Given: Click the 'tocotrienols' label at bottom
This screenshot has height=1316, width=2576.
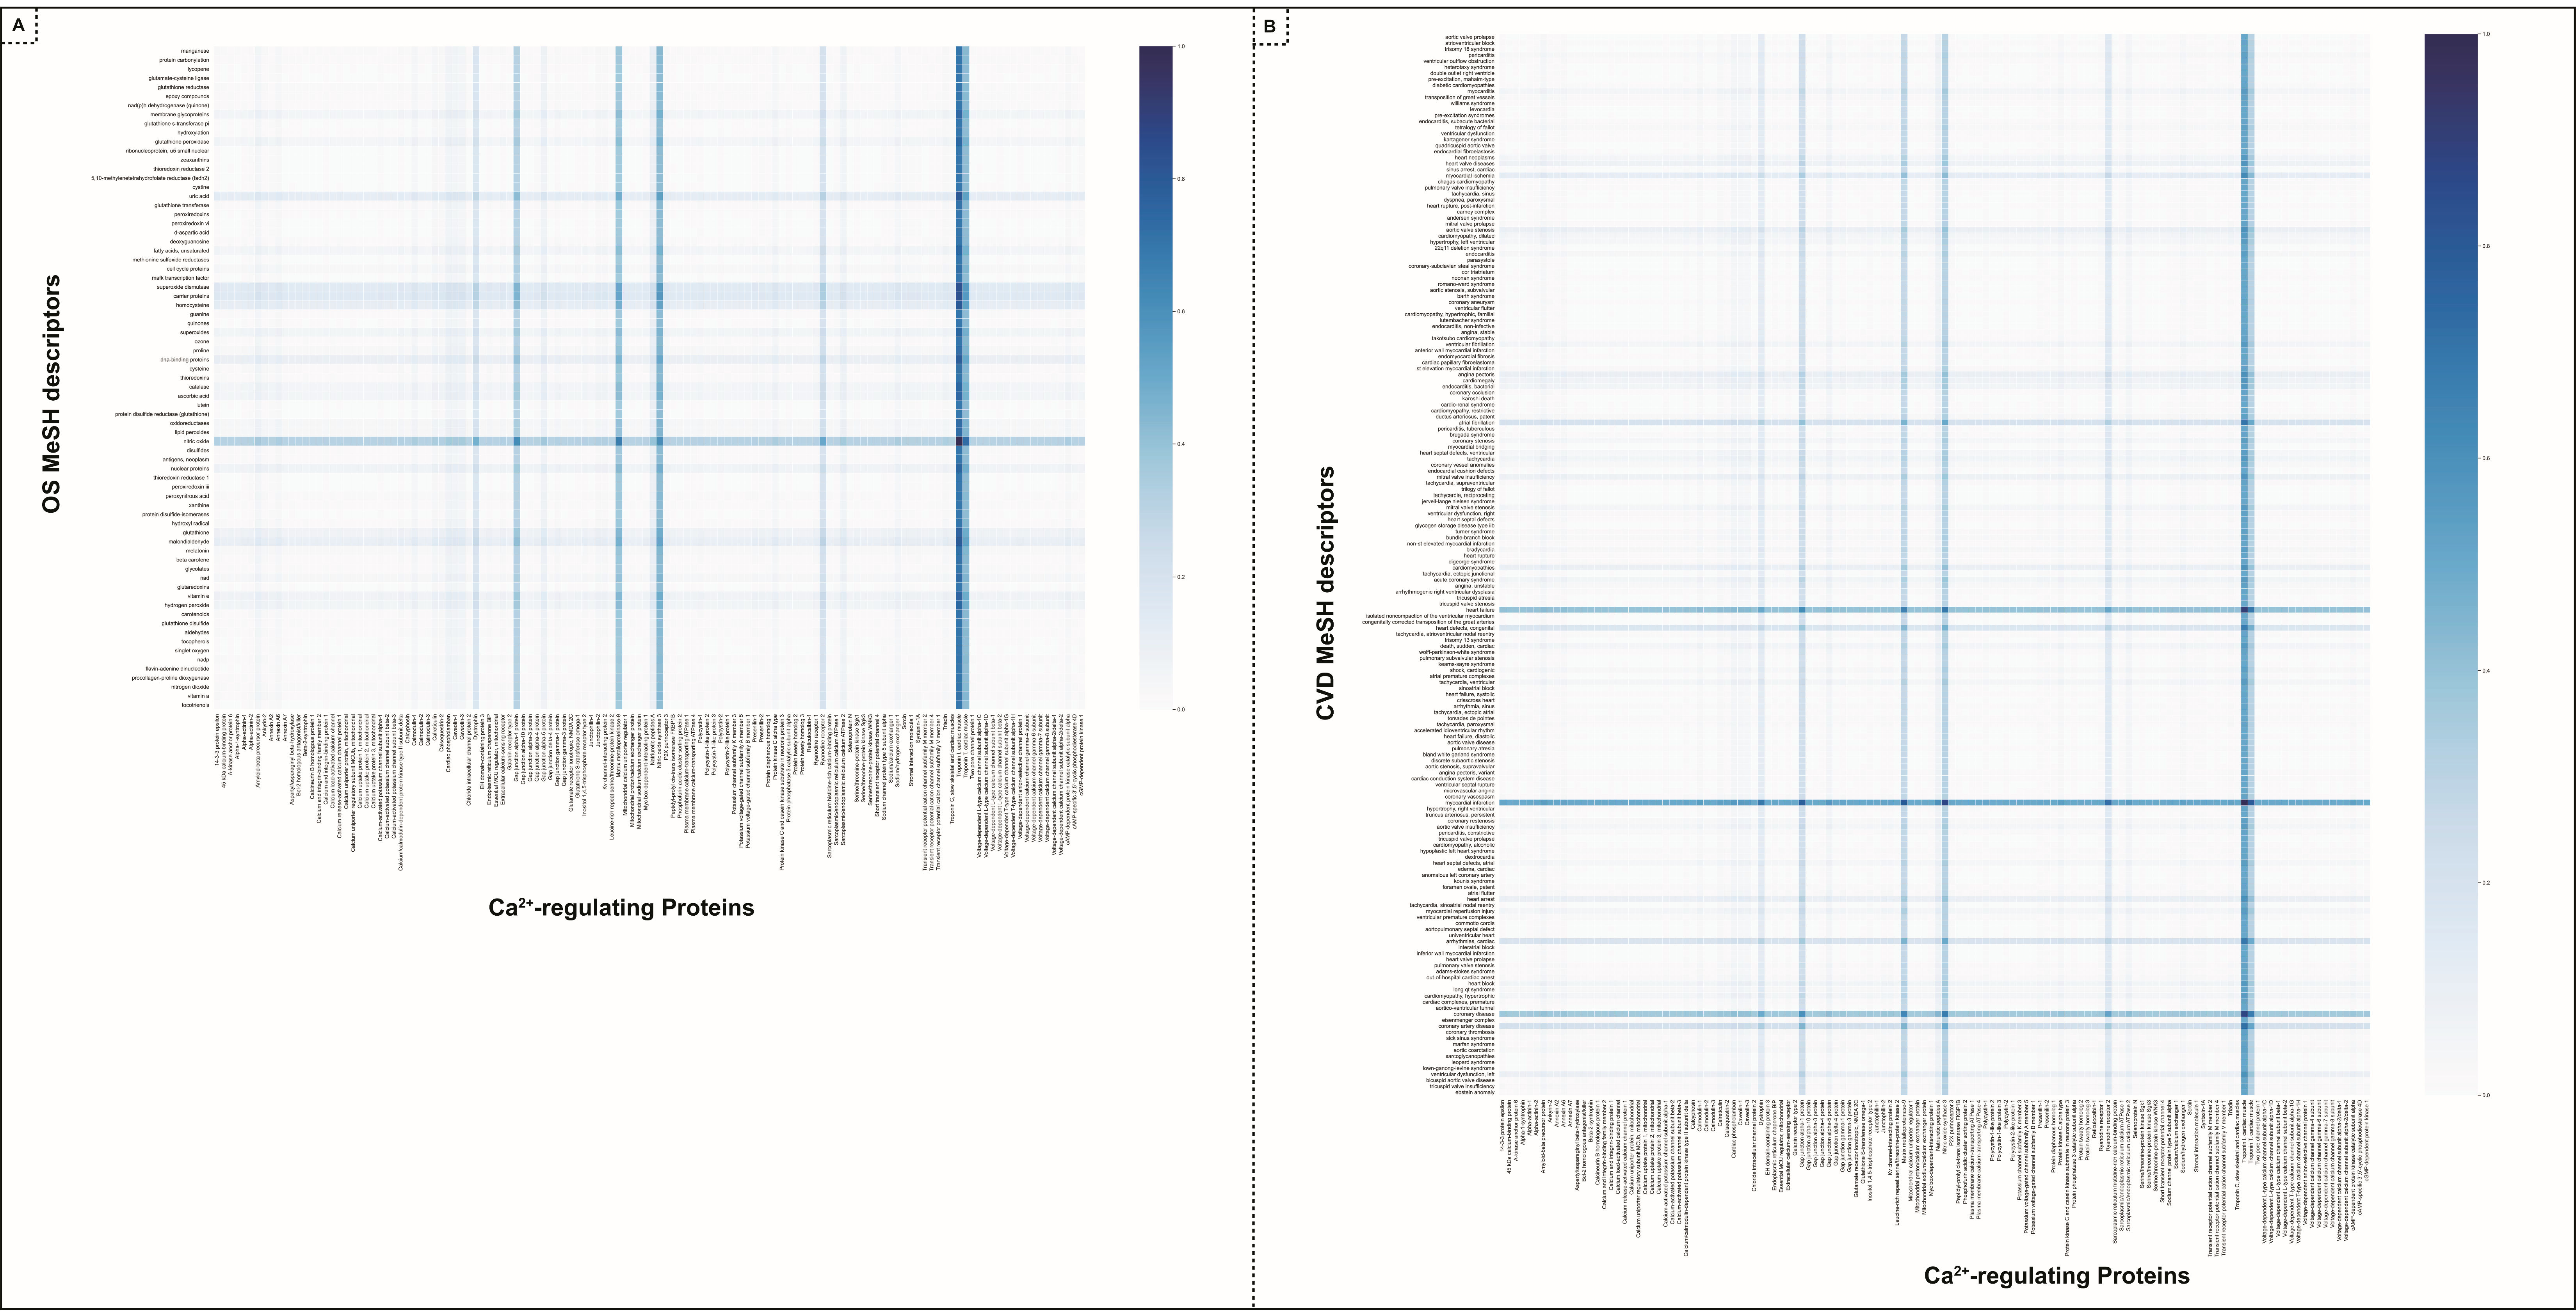Looking at the screenshot, I should pos(195,705).
